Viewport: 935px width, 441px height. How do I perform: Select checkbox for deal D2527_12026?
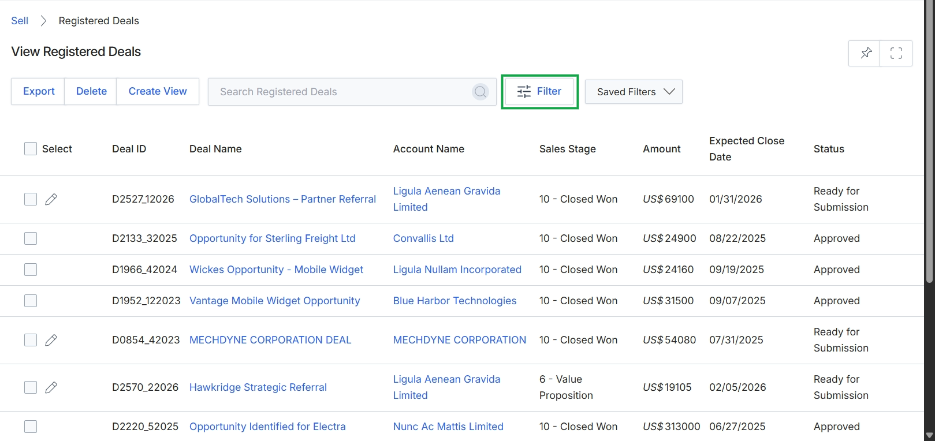pyautogui.click(x=31, y=199)
